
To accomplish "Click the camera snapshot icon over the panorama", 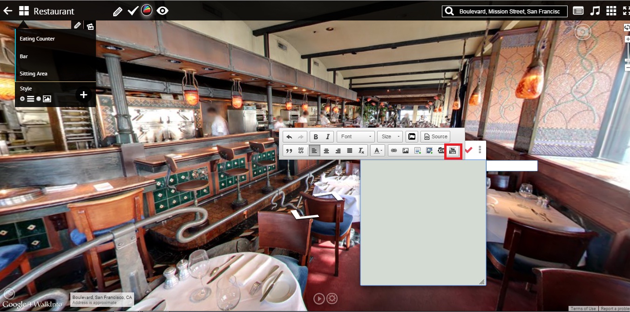I will [583, 32].
